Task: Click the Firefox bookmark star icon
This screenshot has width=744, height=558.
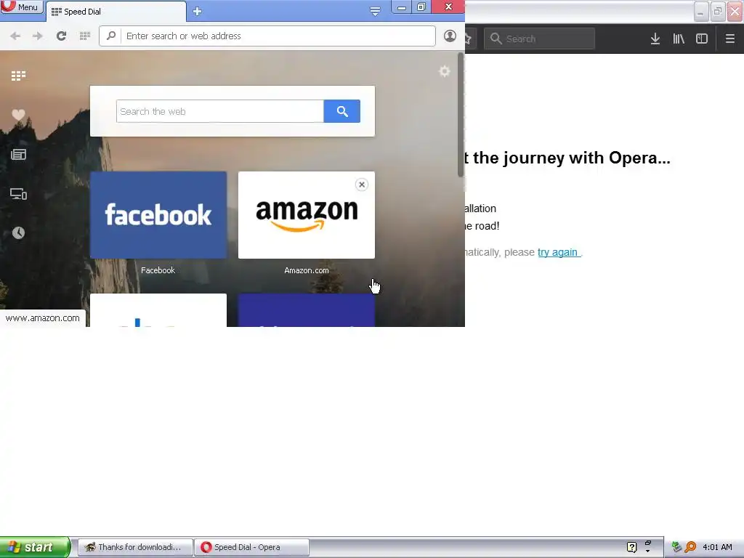Action: click(468, 39)
